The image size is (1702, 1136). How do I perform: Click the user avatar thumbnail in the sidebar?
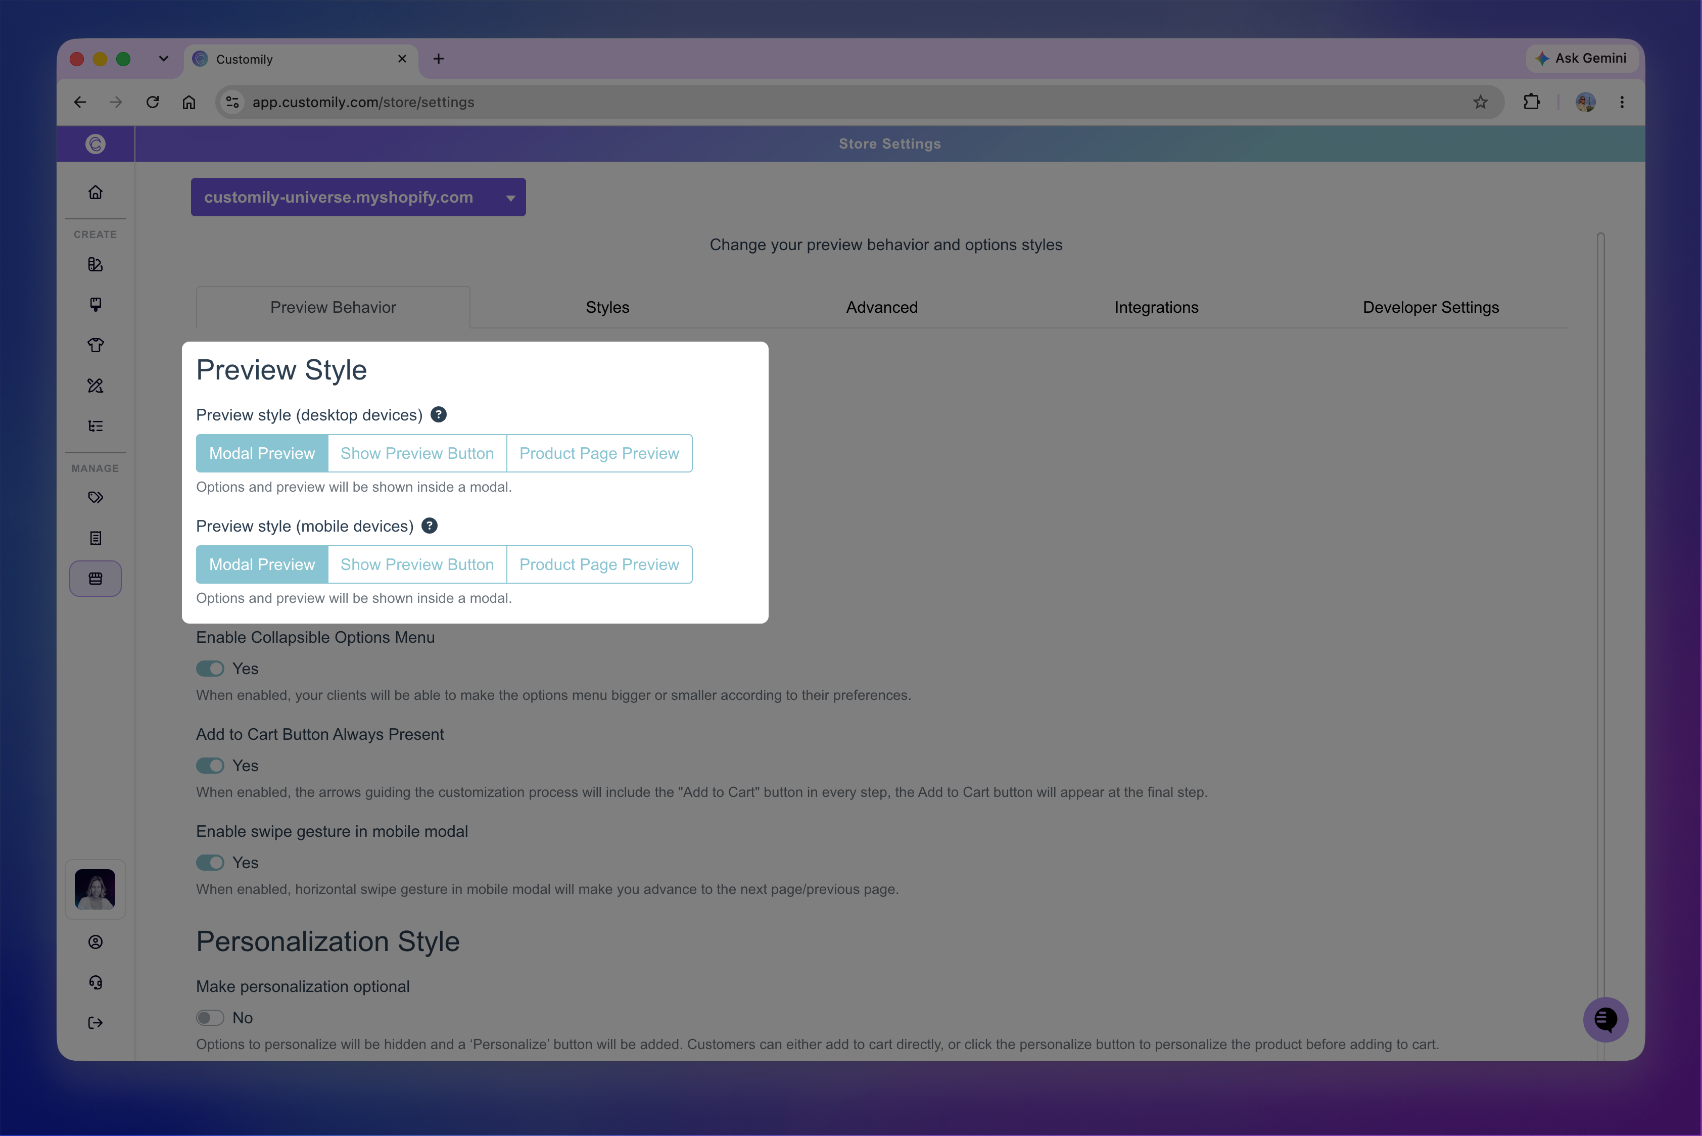[x=95, y=889]
